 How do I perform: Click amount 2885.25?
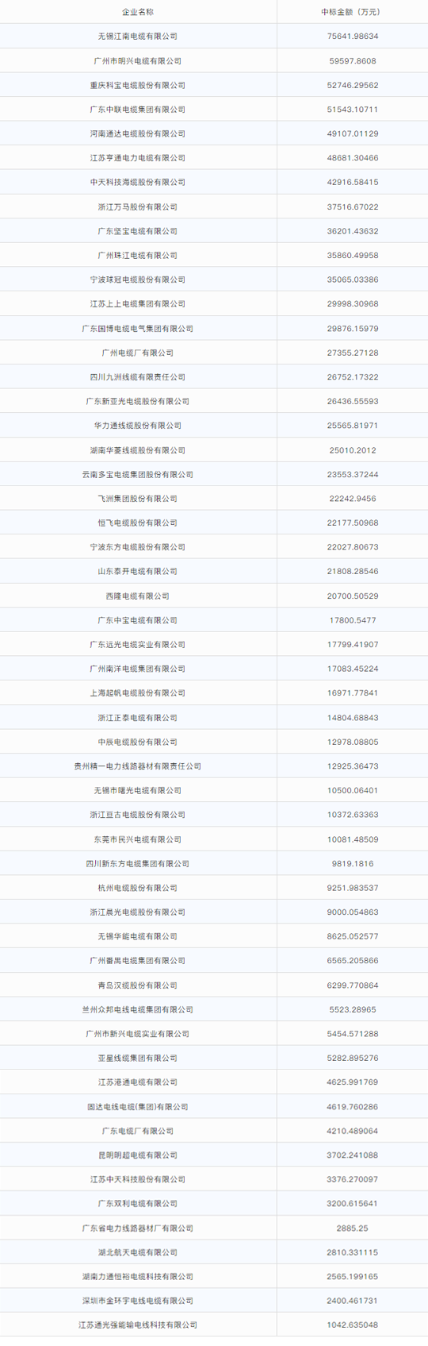click(x=353, y=1228)
